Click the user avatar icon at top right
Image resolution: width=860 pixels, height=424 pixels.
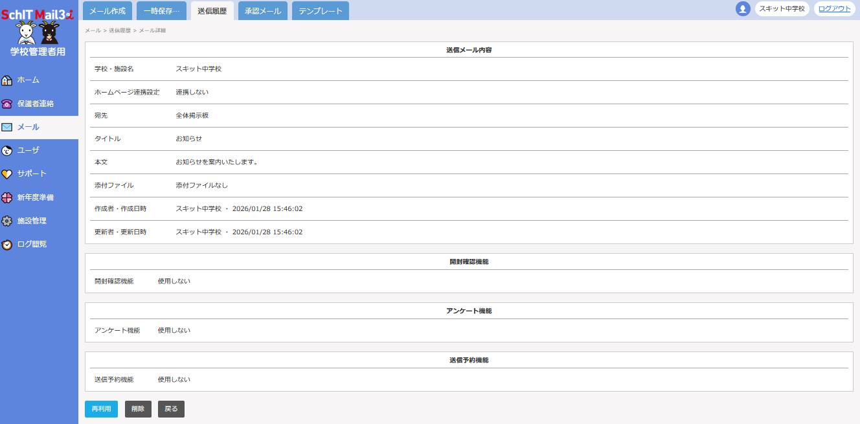tap(743, 9)
